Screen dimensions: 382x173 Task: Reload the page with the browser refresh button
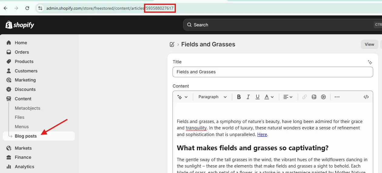pyautogui.click(x=27, y=8)
